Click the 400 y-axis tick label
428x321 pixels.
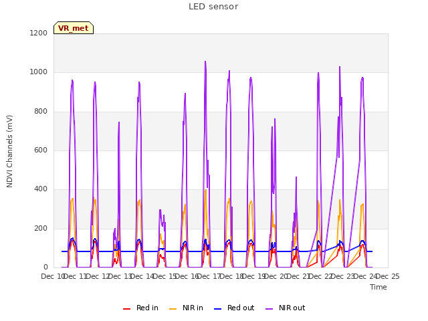(41, 189)
